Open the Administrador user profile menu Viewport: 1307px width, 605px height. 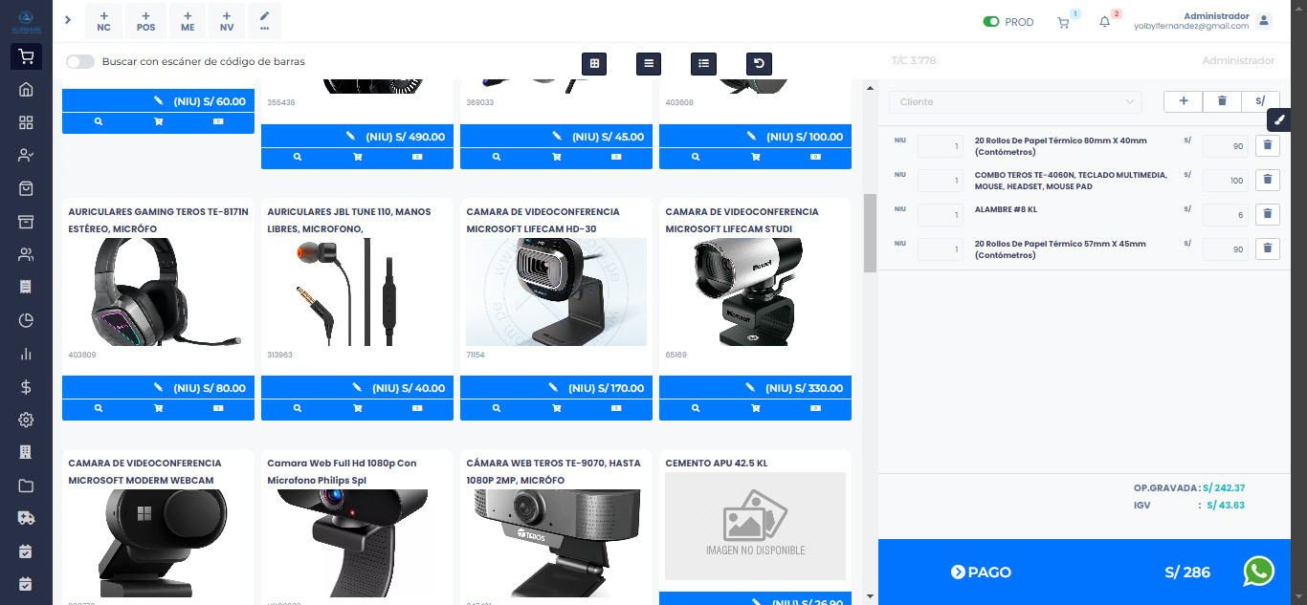(1264, 21)
